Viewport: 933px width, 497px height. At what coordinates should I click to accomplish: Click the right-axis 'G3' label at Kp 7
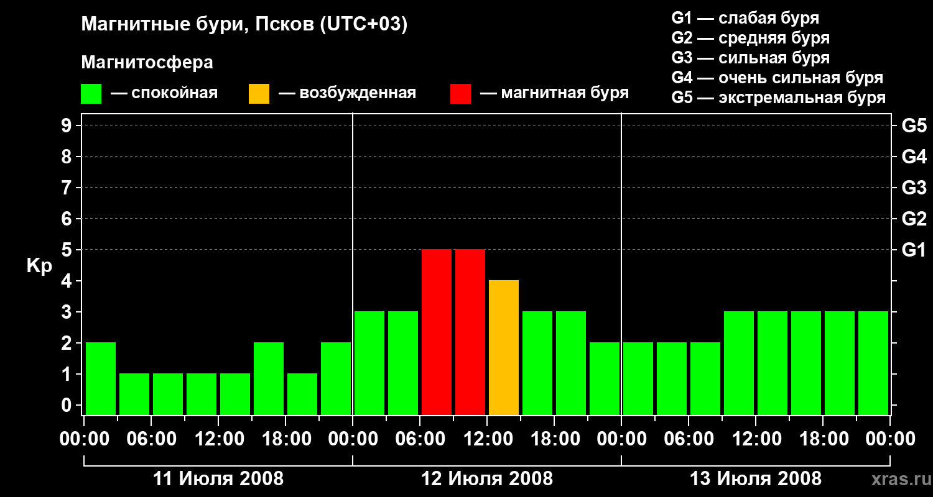tap(914, 188)
